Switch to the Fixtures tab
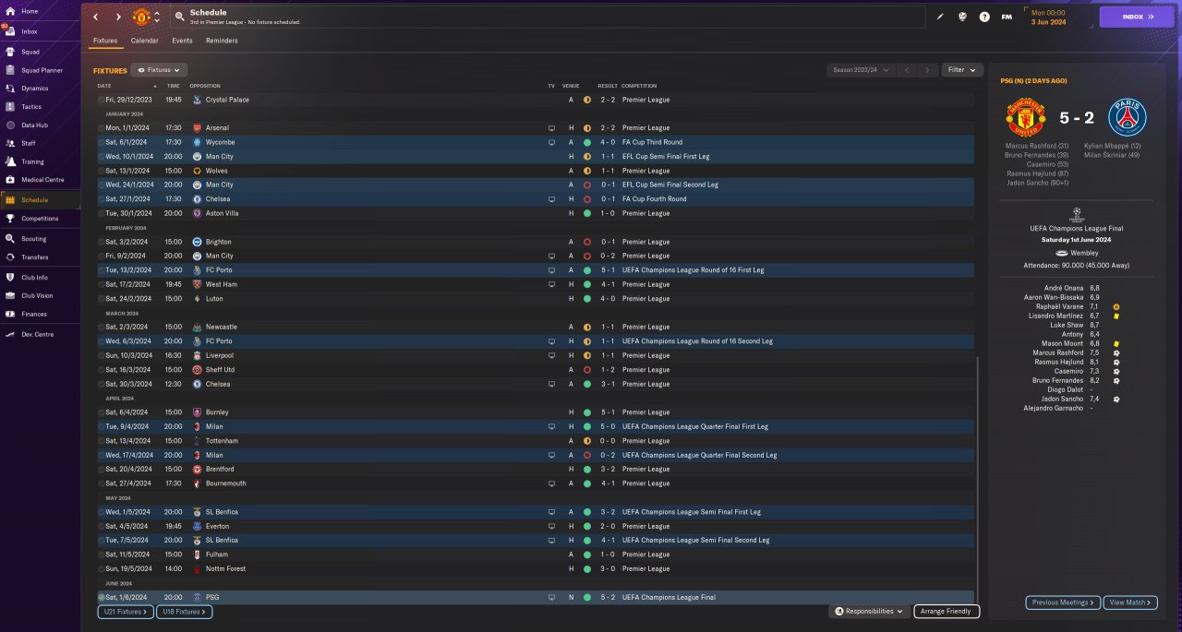1182x632 pixels. (x=105, y=41)
